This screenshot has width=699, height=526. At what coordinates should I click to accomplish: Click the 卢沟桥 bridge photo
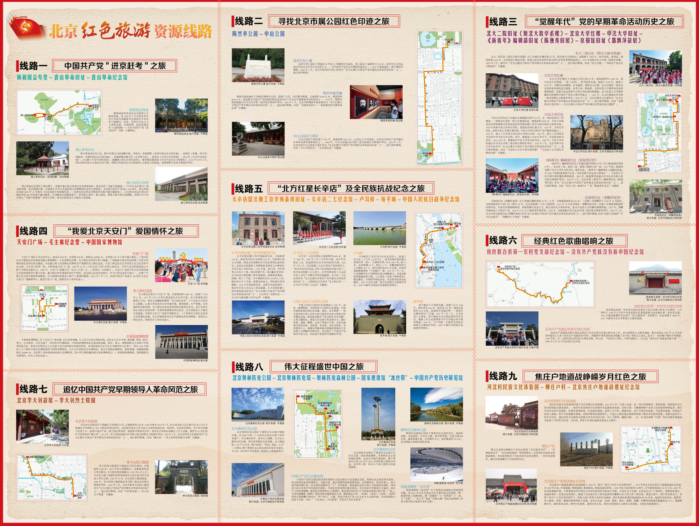(380, 228)
